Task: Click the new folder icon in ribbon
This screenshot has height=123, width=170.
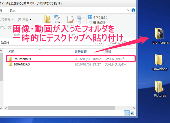Action: 47,20
